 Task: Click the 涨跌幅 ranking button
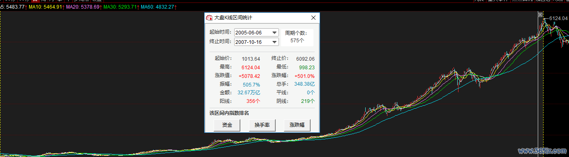point(297,125)
